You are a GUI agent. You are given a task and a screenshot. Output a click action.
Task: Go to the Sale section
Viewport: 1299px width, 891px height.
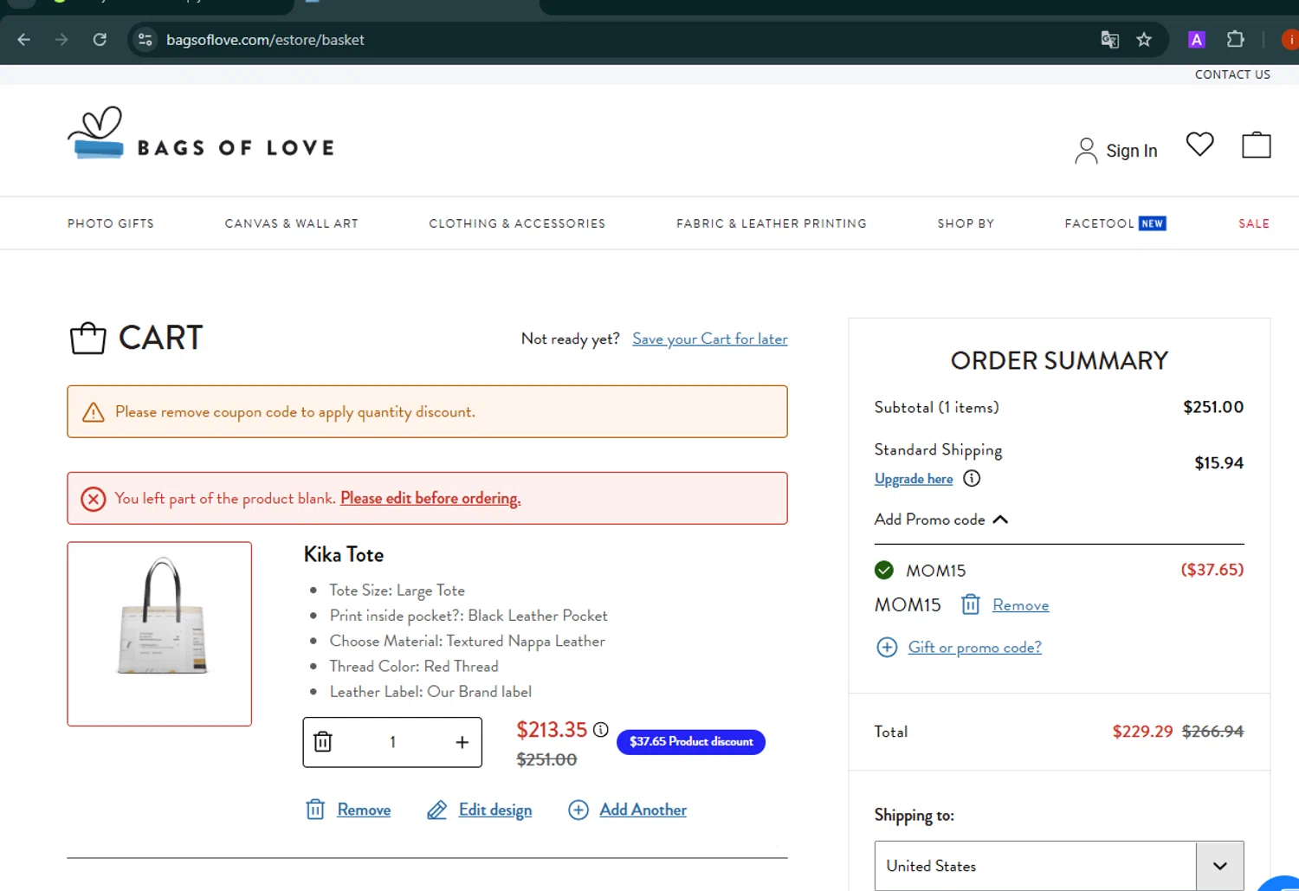[x=1253, y=223]
